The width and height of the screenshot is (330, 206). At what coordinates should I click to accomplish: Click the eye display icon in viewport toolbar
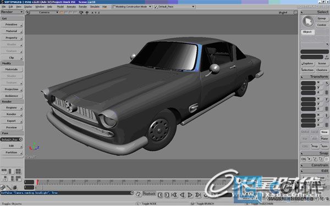pyautogui.click(x=87, y=13)
